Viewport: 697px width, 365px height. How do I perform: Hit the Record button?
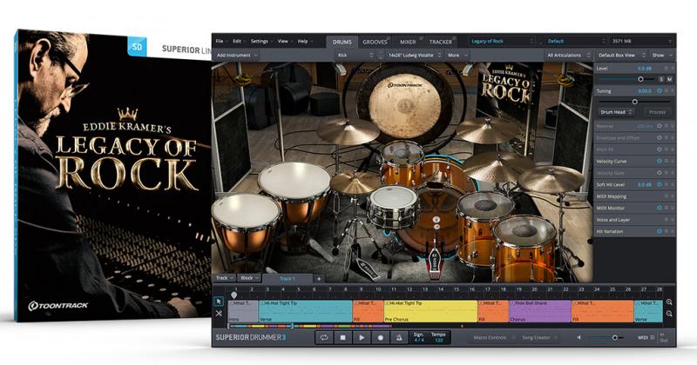[381, 336]
